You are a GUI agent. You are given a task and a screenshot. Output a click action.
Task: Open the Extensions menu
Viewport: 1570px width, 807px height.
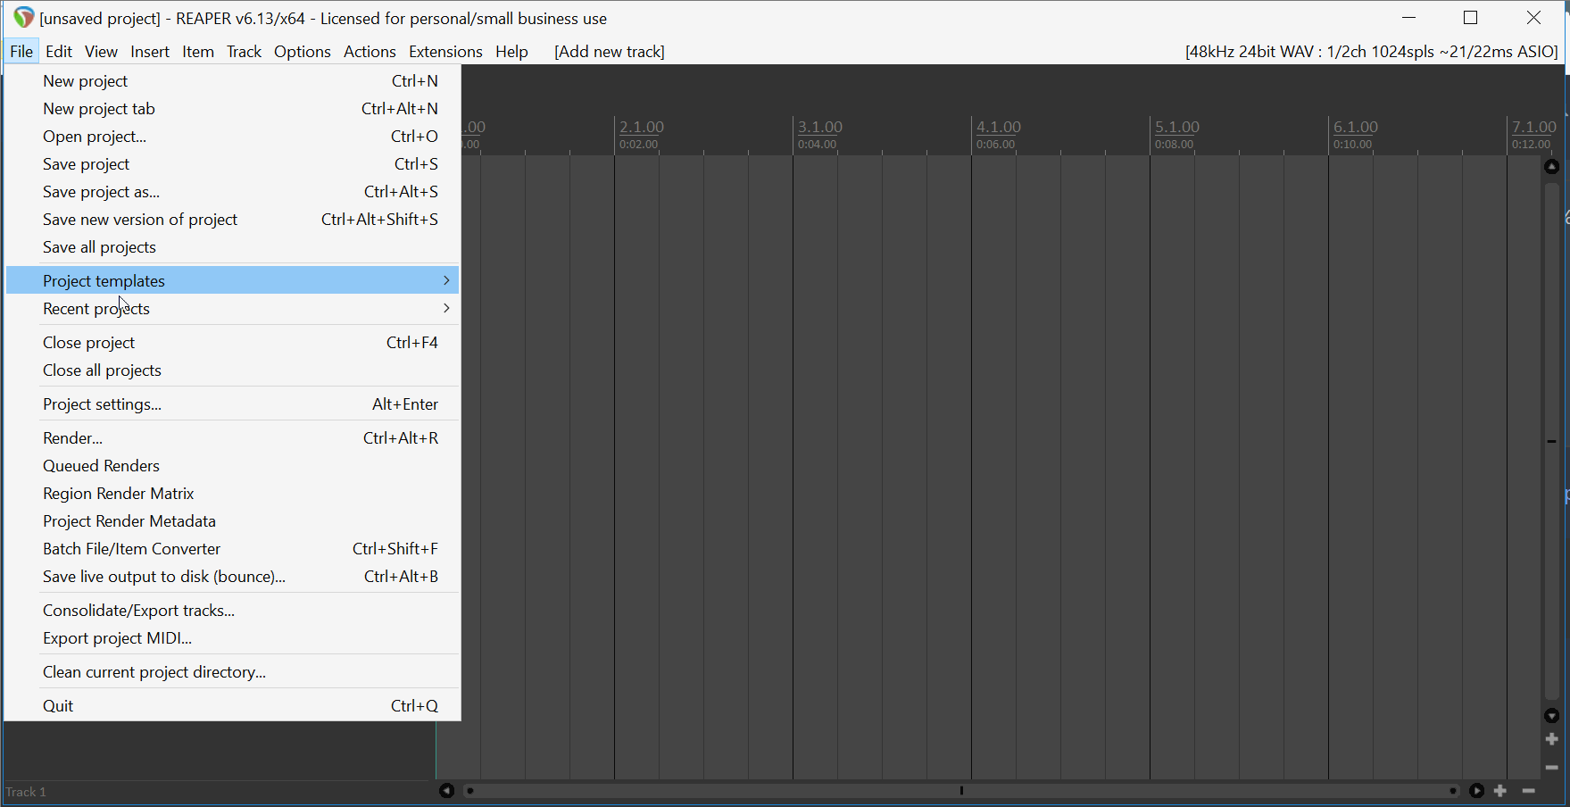click(x=445, y=51)
